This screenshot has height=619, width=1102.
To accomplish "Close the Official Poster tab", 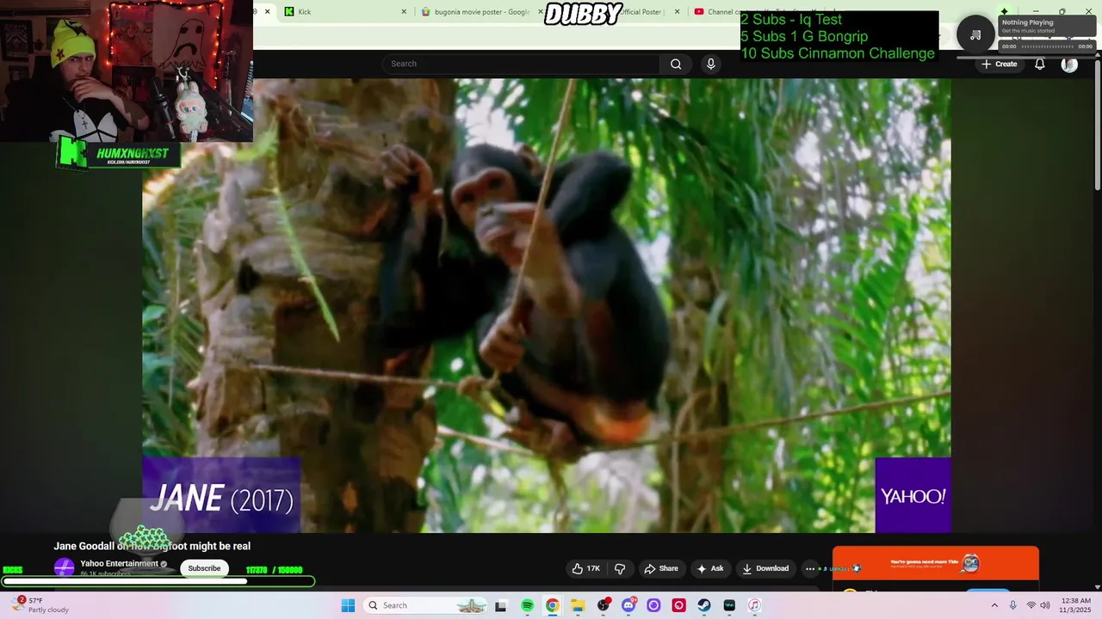I will [676, 12].
